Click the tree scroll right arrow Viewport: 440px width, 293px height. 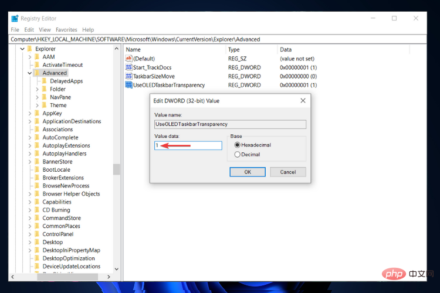[x=109, y=277]
